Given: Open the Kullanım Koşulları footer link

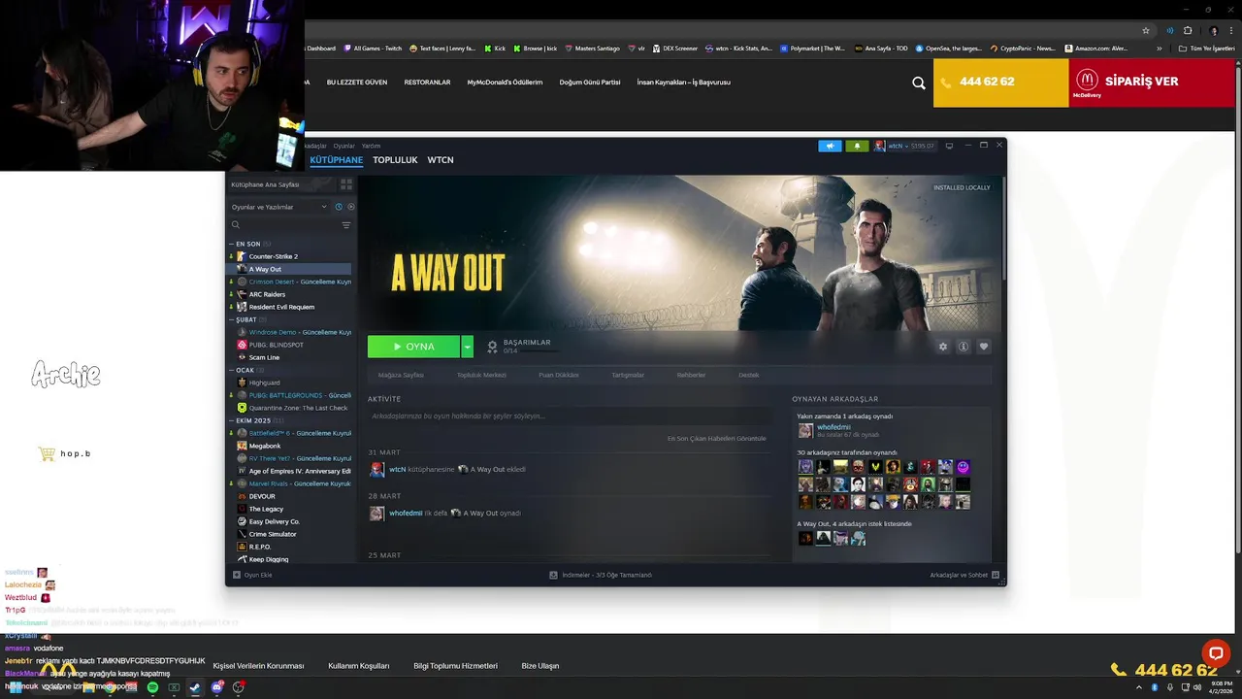Looking at the screenshot, I should click(x=358, y=666).
